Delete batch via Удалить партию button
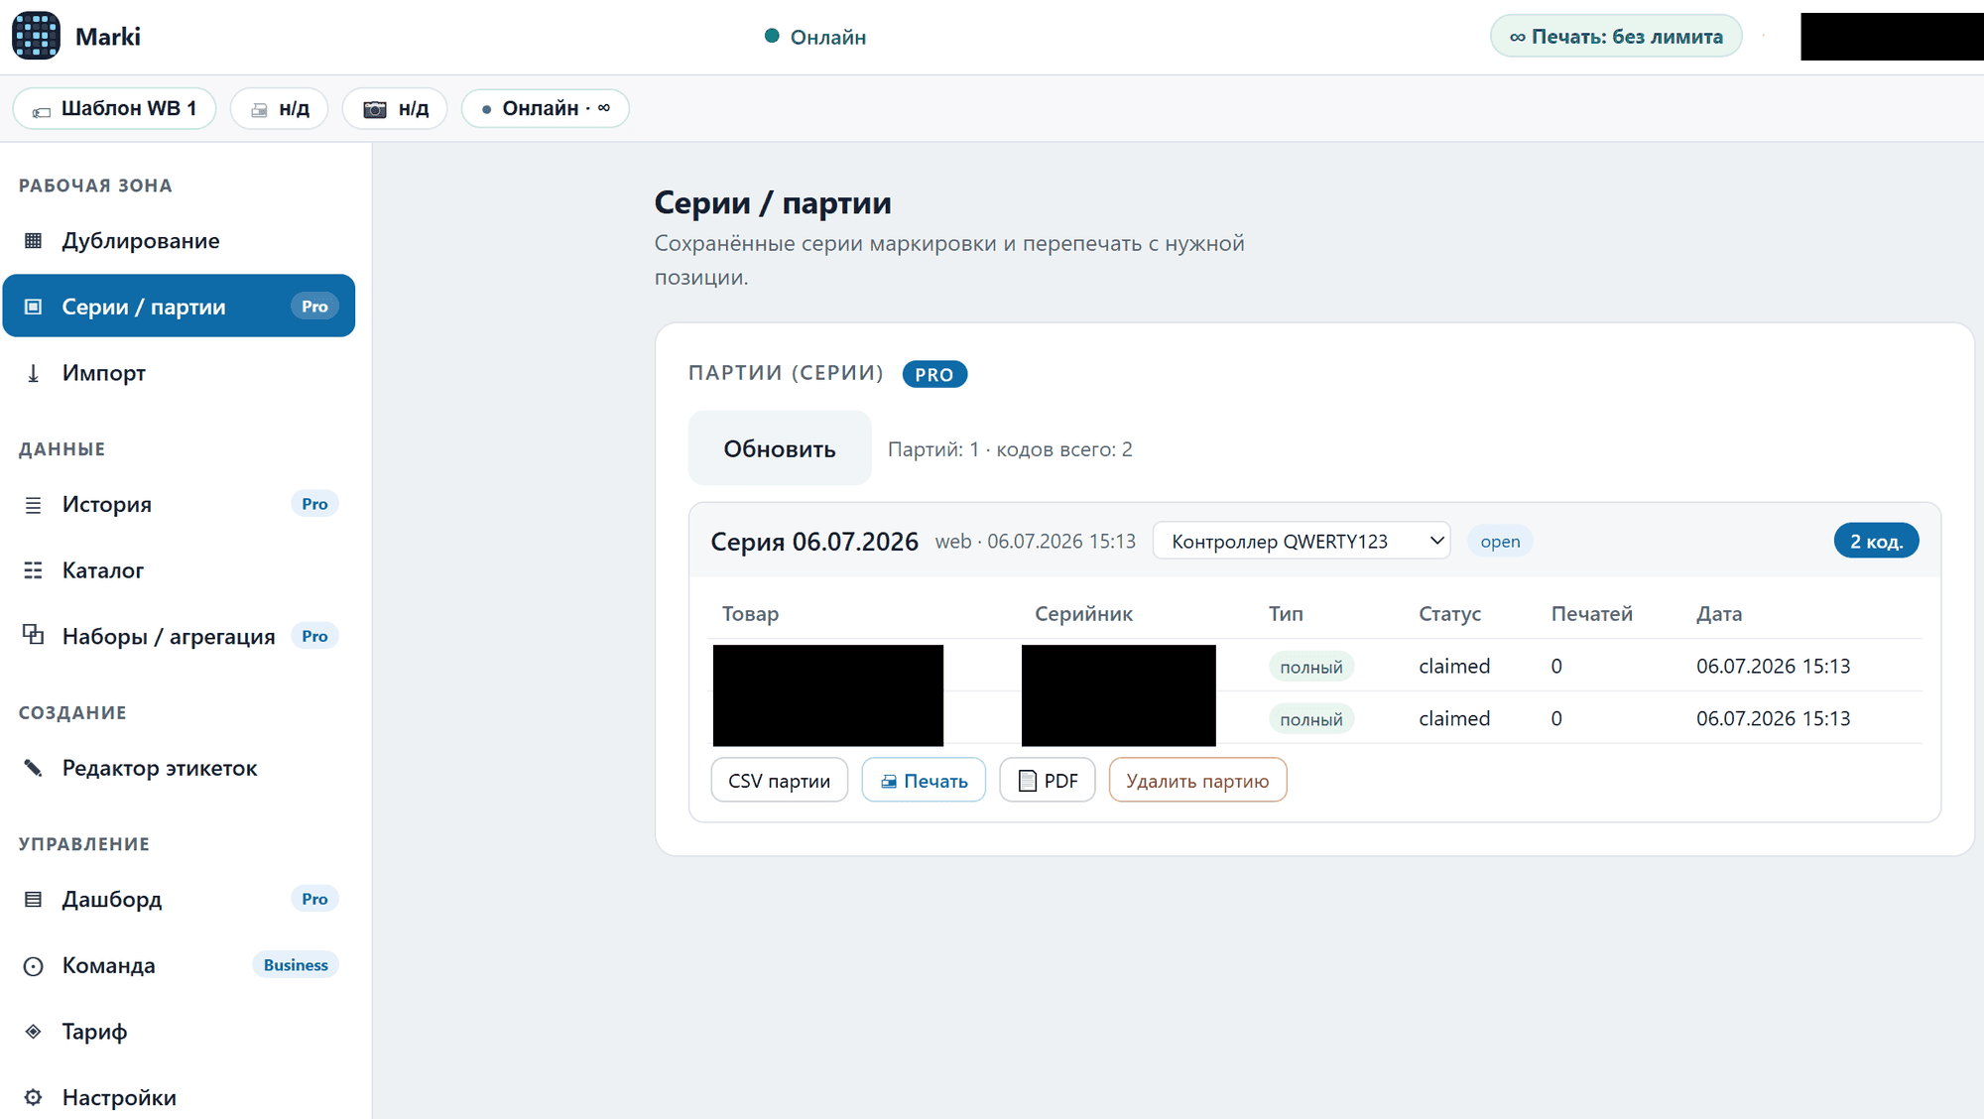This screenshot has height=1119, width=1984. 1197,781
